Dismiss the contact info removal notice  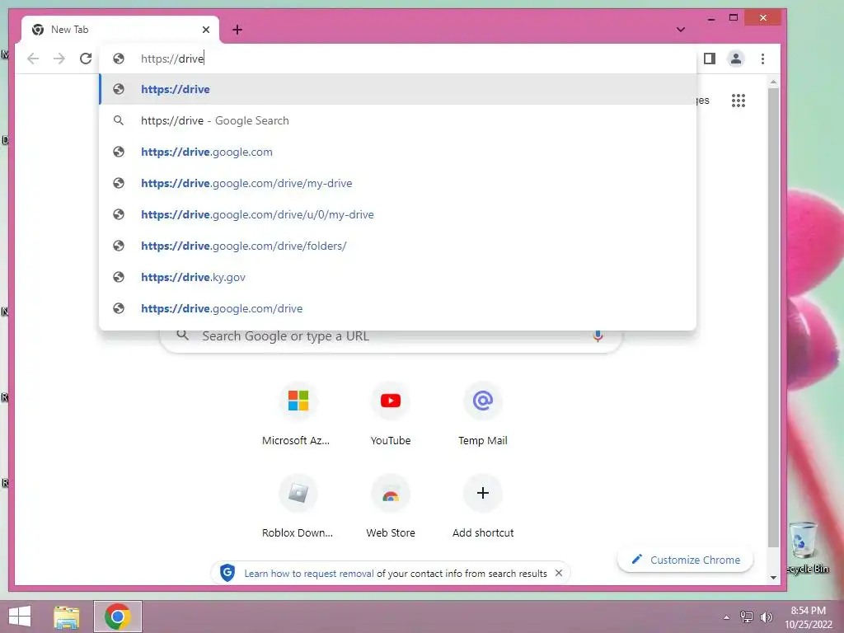559,574
